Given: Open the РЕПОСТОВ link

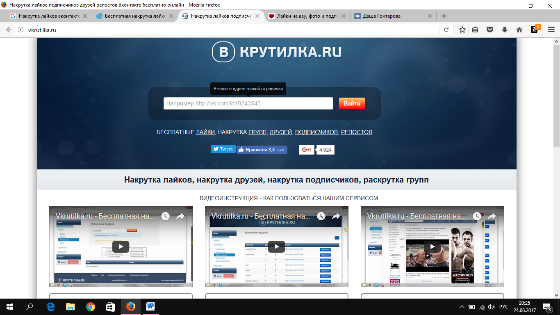Looking at the screenshot, I should (x=357, y=132).
